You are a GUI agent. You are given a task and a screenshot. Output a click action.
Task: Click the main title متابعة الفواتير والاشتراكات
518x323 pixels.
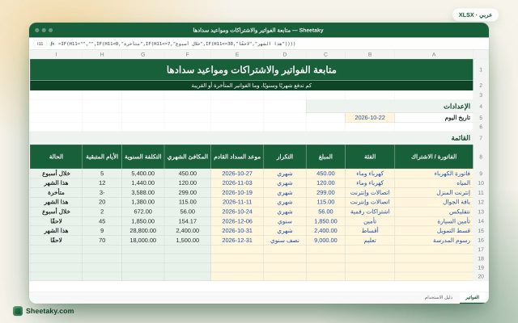point(252,69)
